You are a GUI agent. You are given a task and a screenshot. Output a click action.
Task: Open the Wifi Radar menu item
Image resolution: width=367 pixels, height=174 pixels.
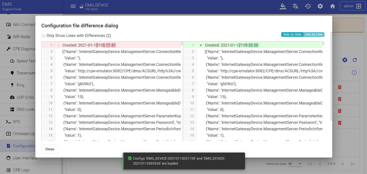tap(22, 37)
